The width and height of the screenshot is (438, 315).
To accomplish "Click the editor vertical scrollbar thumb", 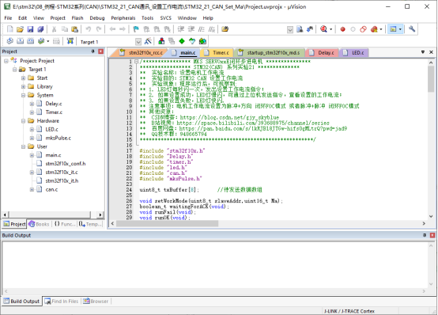I will (431, 79).
